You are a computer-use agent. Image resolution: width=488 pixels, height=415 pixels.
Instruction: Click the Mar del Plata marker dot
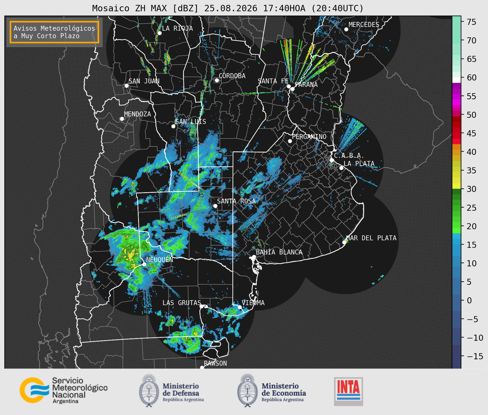click(x=344, y=242)
